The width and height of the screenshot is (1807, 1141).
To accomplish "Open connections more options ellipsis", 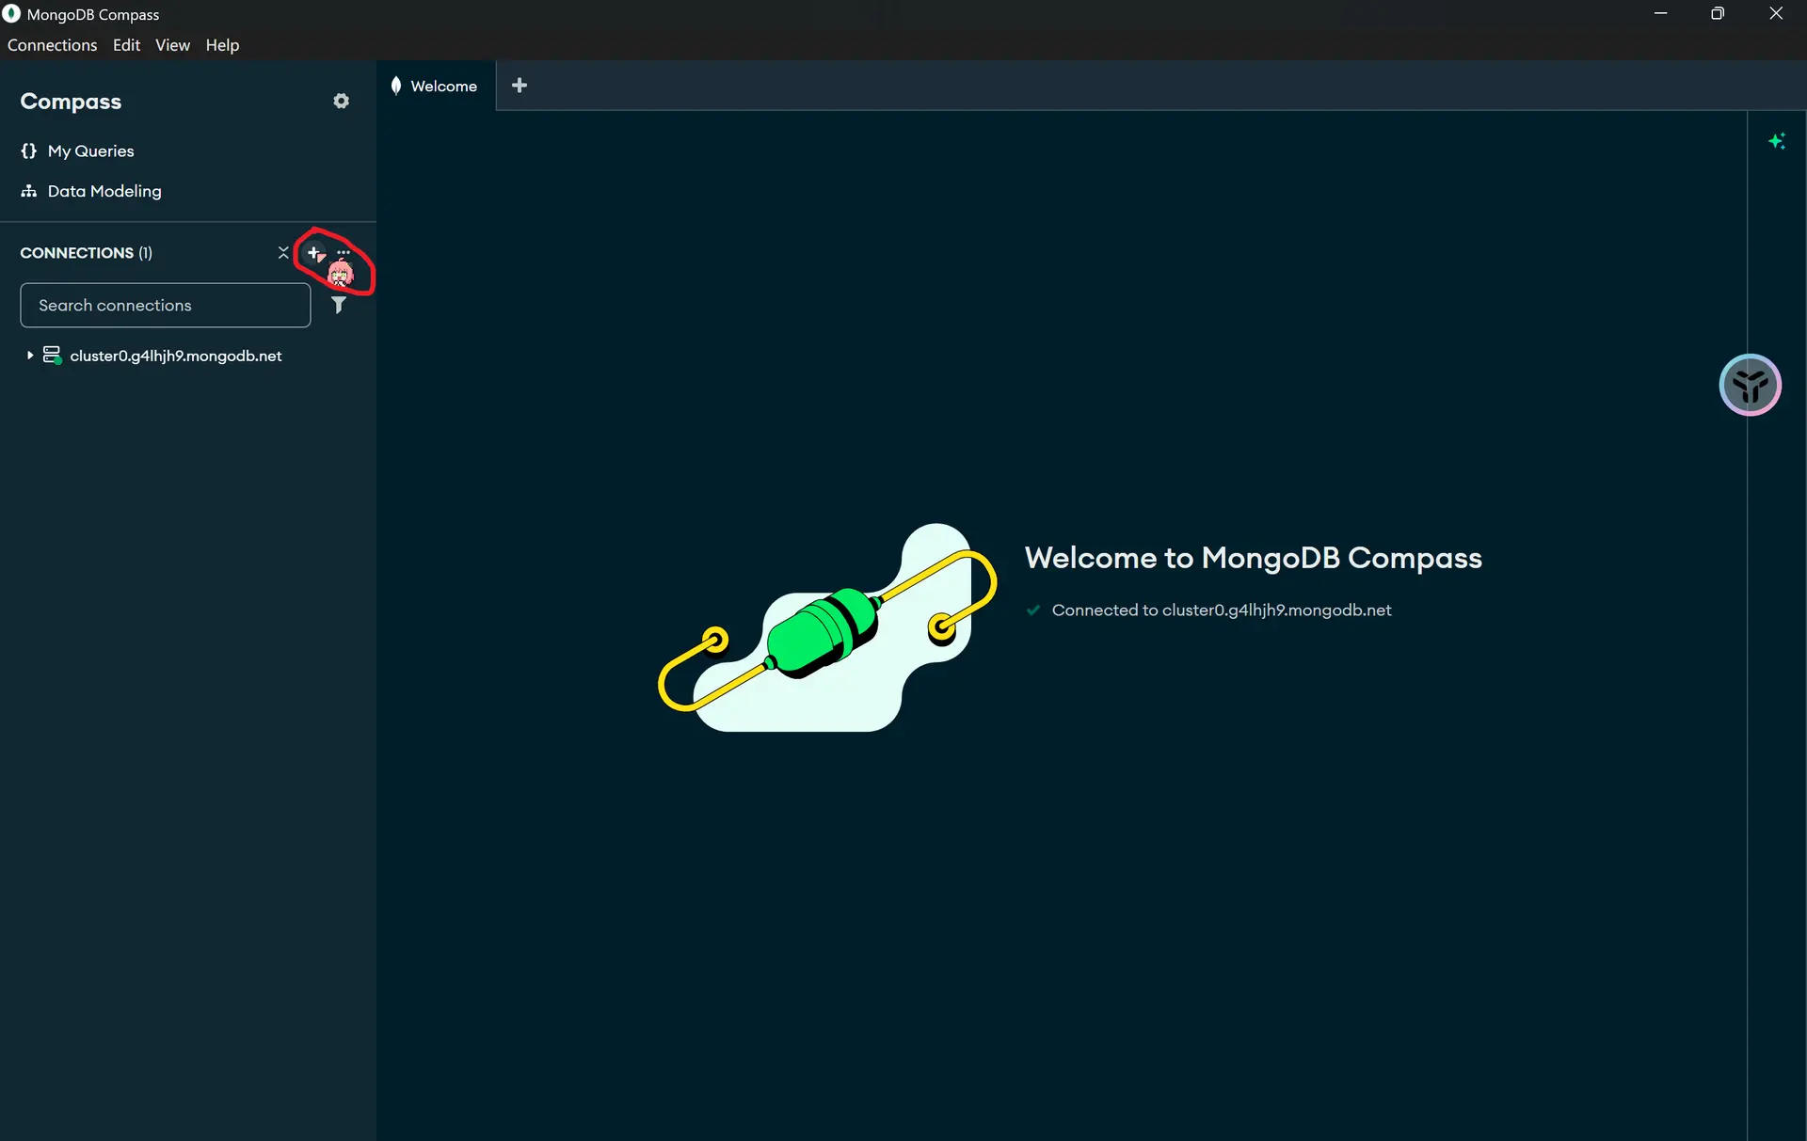I will pyautogui.click(x=344, y=252).
